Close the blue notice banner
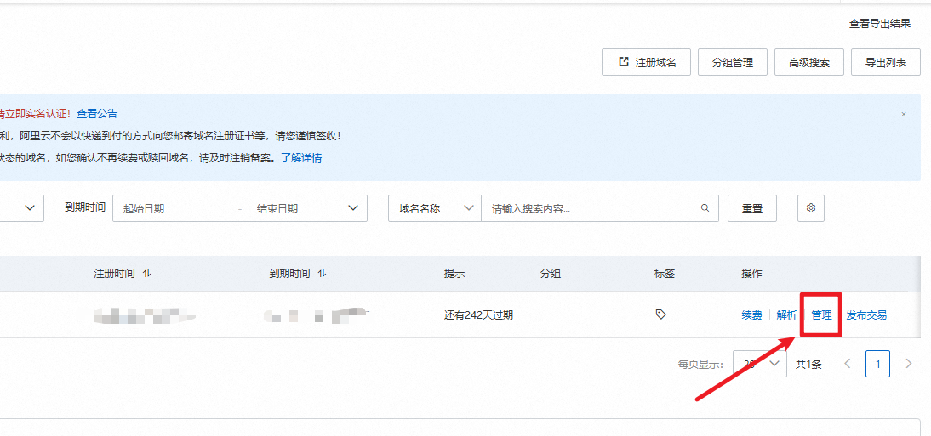931x436 pixels. coord(904,114)
